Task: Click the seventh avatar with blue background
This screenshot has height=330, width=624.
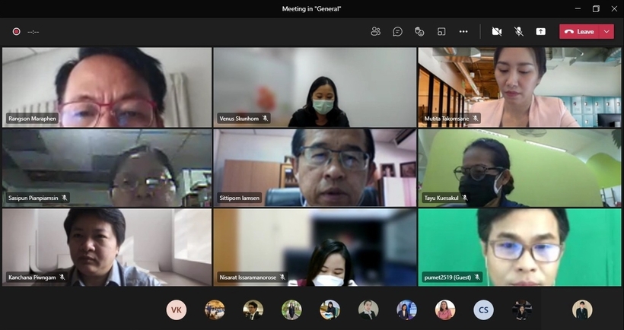Action: pos(406,310)
